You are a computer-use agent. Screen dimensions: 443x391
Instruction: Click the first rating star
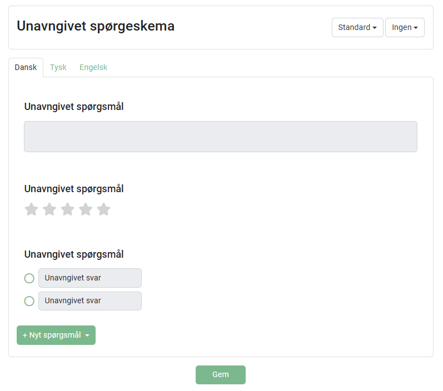click(x=32, y=209)
